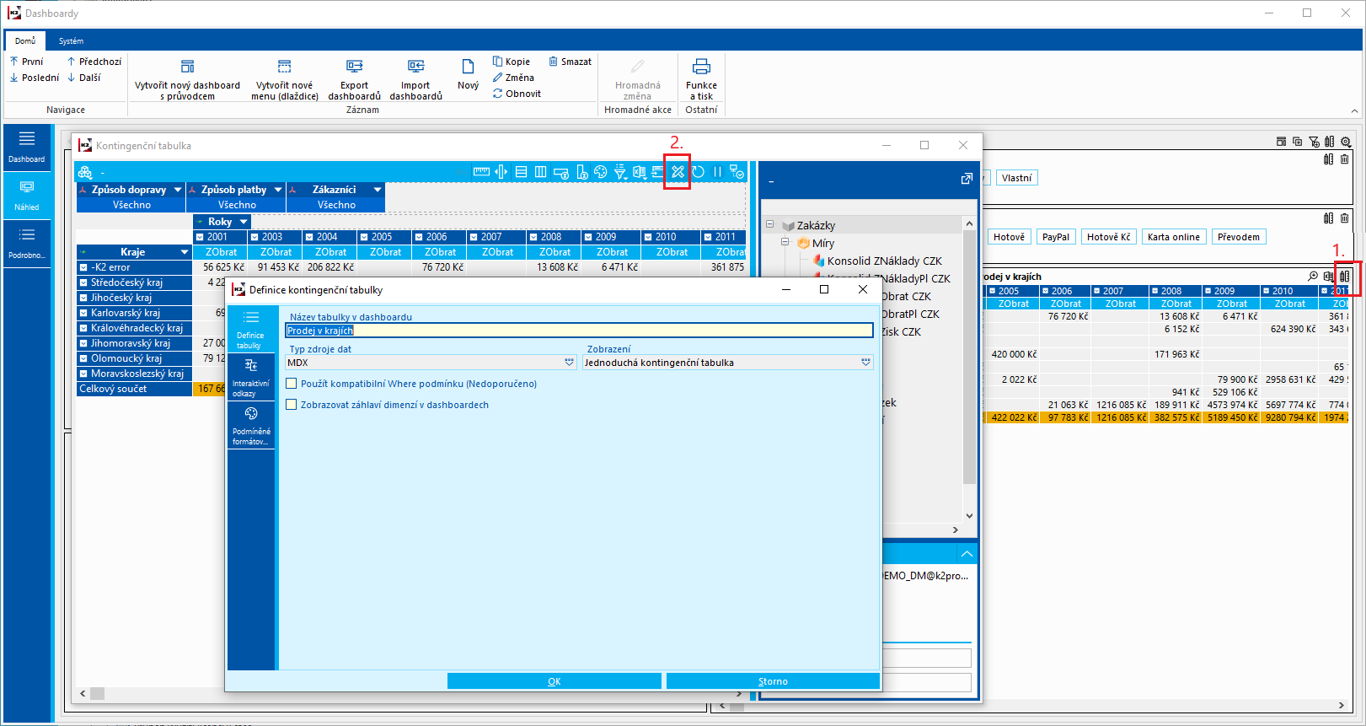Open Podmíněné formátování section in dialog sidebar

(250, 425)
